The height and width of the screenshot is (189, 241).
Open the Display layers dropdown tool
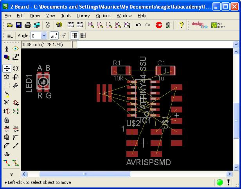[7, 57]
